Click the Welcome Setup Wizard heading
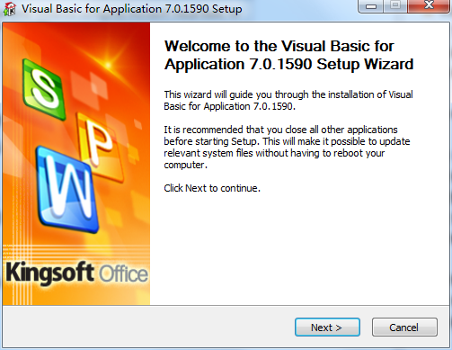 click(x=289, y=55)
